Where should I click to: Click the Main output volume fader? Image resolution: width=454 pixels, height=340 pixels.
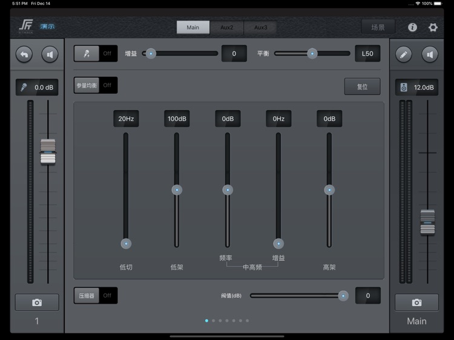[427, 222]
